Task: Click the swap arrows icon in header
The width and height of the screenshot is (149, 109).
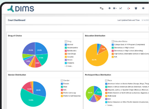Action: (x=102, y=9)
